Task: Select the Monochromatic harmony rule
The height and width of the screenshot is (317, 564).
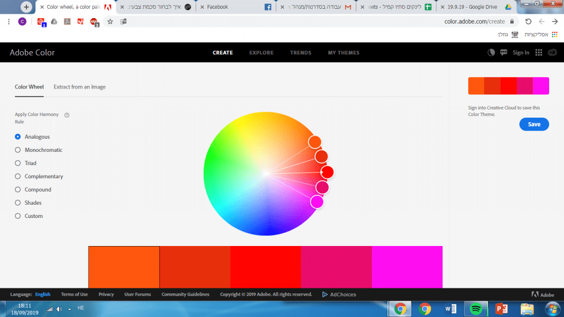Action: pos(18,150)
